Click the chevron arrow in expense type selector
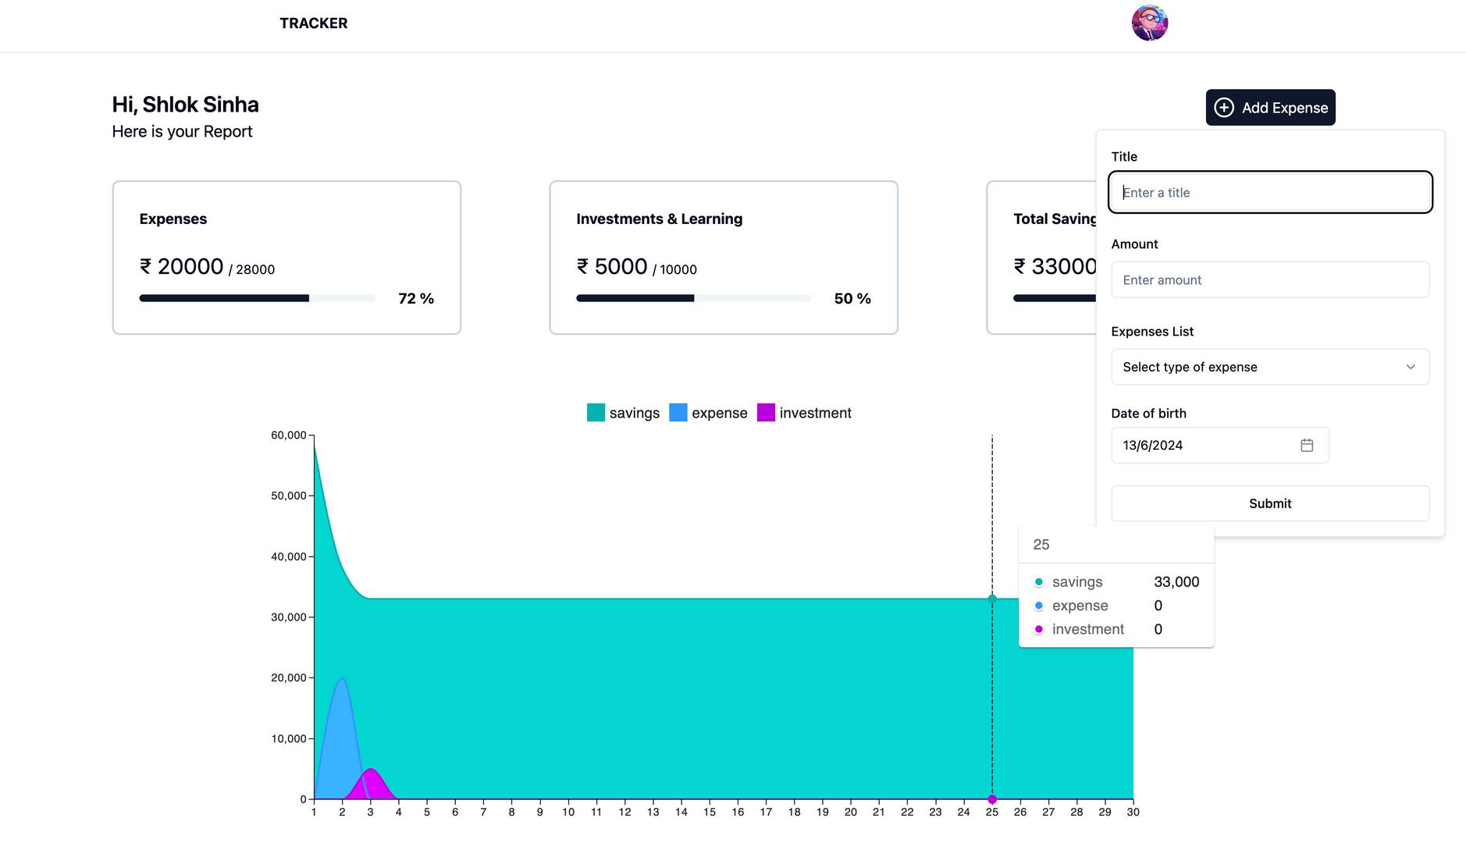Screen dimensions: 1466x843 [x=1411, y=367]
